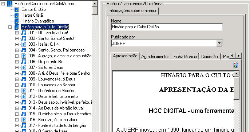Click the cross icon of item 005
This screenshot has width=250, height=132.
24,56
